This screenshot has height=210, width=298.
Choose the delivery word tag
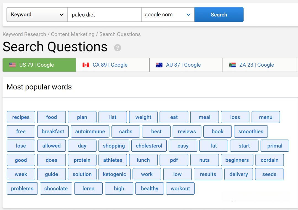238,174
